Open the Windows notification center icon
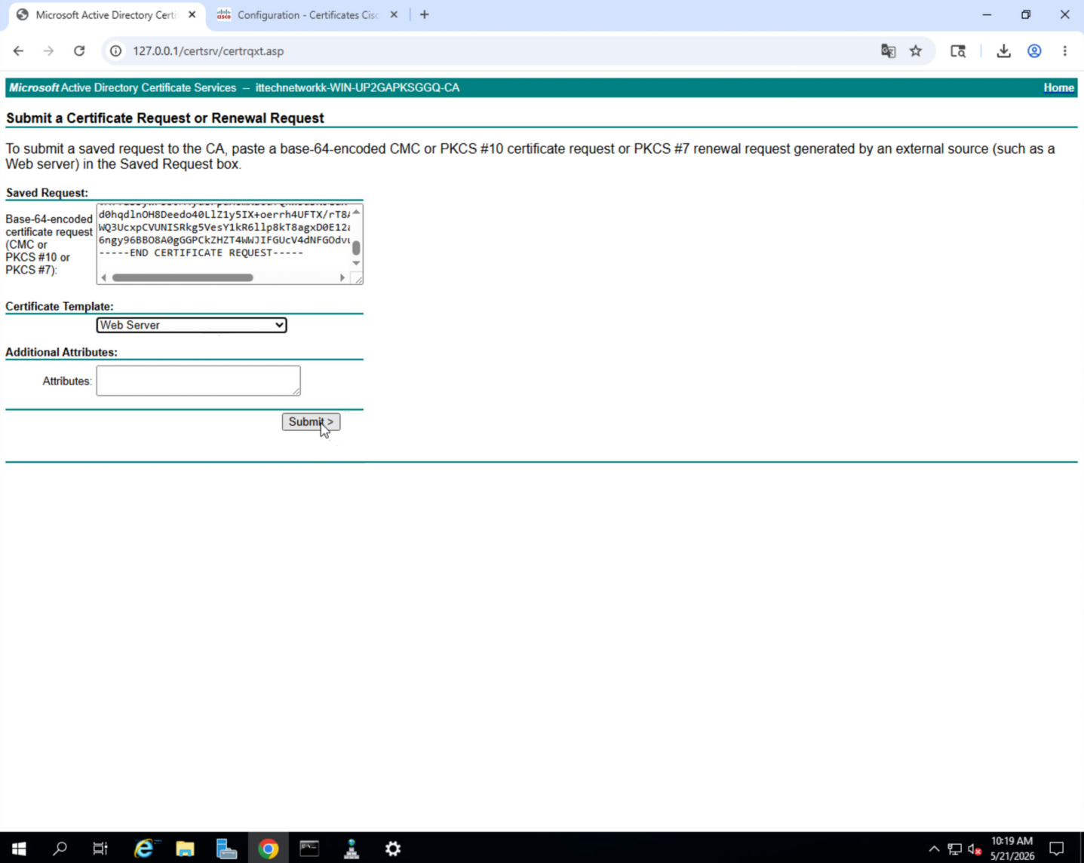 pos(1057,849)
